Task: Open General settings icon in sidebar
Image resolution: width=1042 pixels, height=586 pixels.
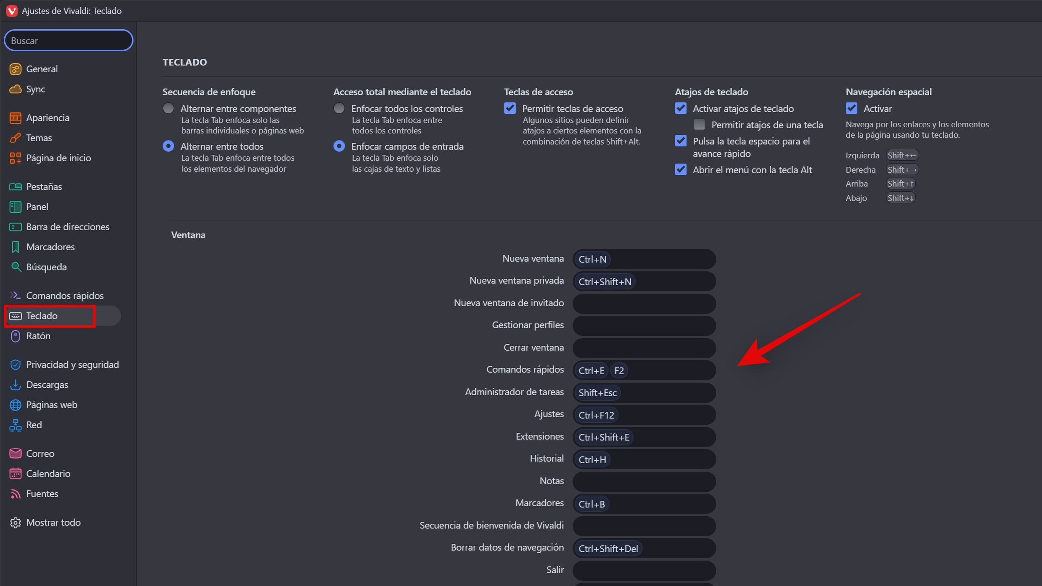Action: [15, 69]
